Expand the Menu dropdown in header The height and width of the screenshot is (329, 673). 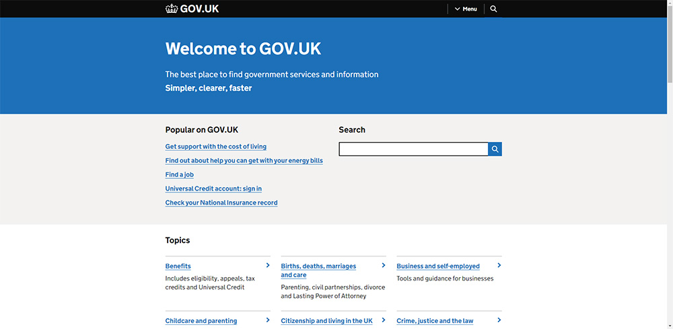click(x=466, y=9)
